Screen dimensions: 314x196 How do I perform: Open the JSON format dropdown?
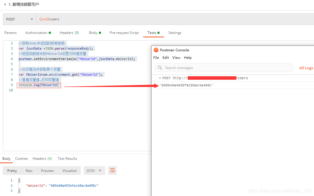(94, 170)
